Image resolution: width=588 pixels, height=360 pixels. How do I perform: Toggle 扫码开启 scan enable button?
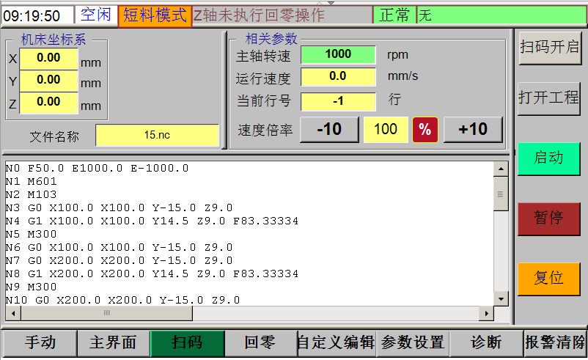coord(549,48)
